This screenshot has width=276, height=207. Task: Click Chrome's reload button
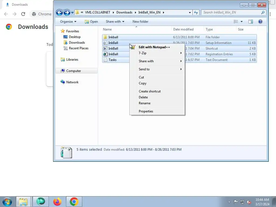click(x=23, y=14)
